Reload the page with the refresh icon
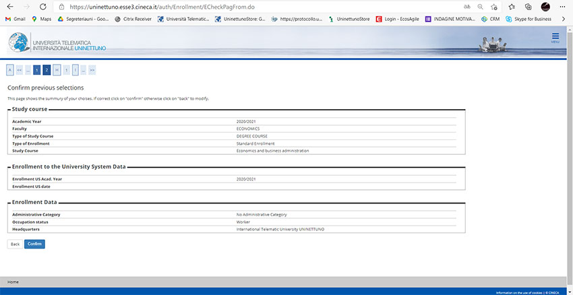This screenshot has width=573, height=295. click(x=42, y=7)
